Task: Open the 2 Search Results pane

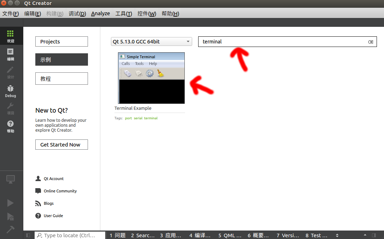Action: [143, 235]
